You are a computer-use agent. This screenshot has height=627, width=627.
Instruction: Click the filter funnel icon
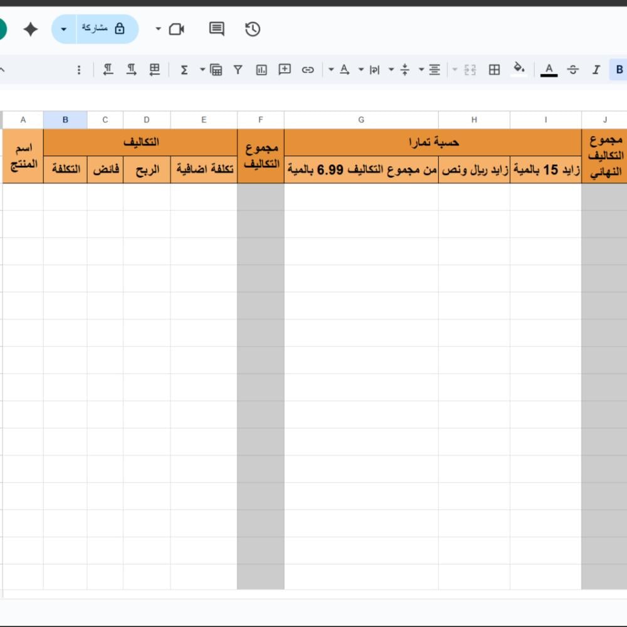tap(238, 70)
